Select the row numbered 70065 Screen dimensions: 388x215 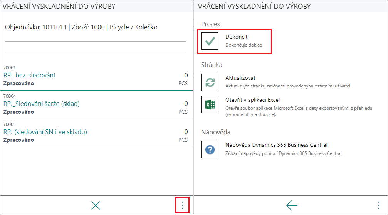tap(96, 133)
